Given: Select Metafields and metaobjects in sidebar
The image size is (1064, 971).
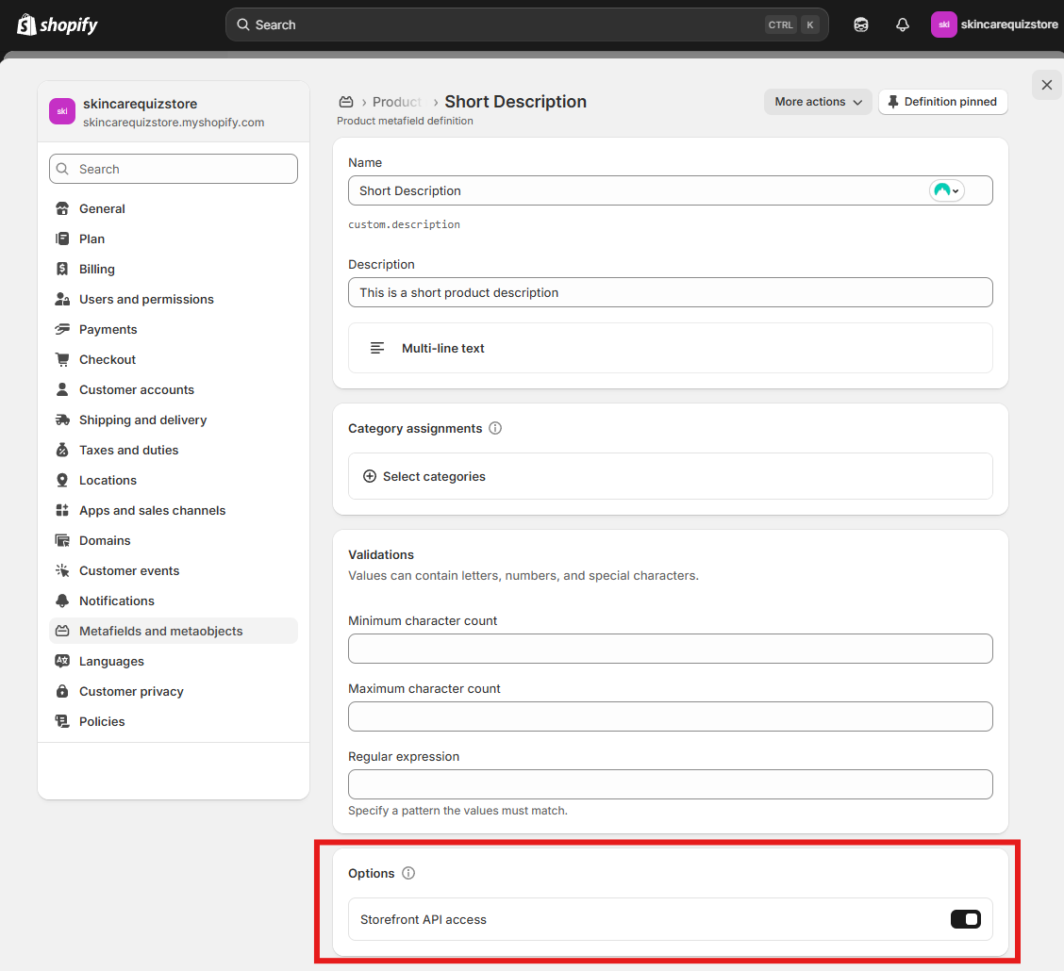Looking at the screenshot, I should 160,631.
